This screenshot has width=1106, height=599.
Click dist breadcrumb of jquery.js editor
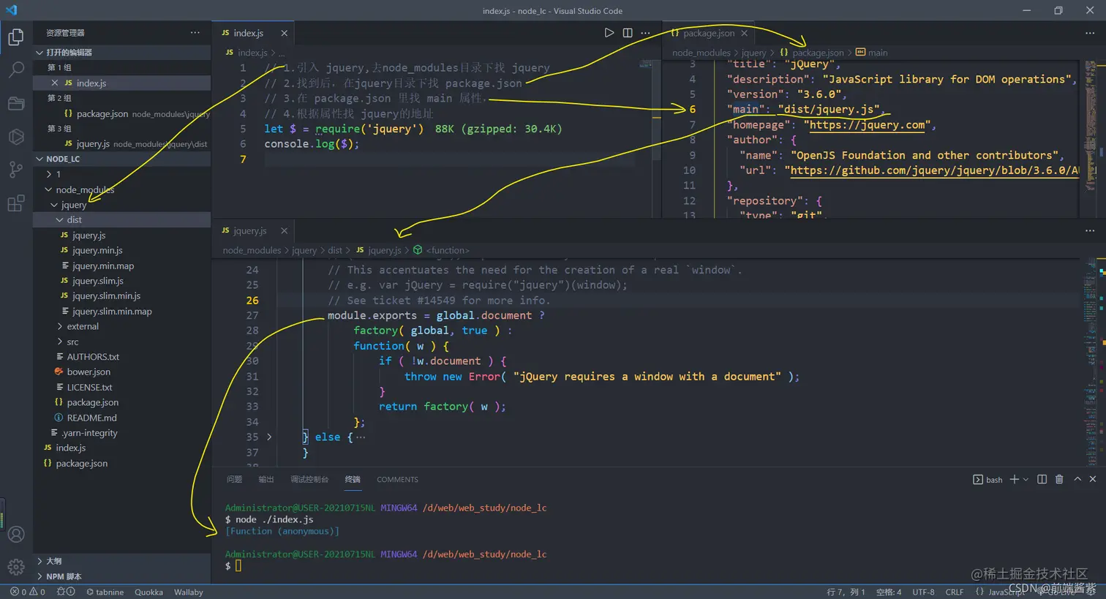coord(334,250)
